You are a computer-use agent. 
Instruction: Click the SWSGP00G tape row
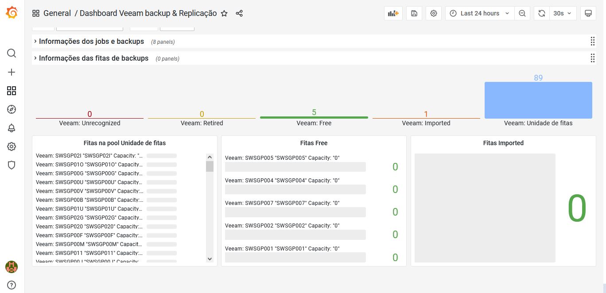coord(106,173)
